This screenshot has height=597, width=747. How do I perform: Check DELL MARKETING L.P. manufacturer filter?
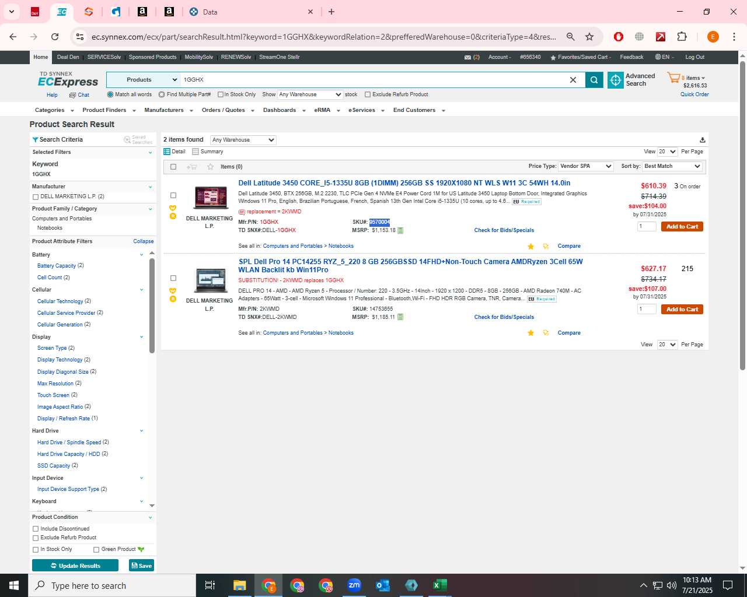pos(36,197)
